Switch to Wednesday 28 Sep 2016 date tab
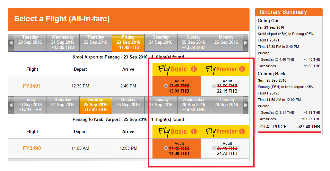The height and width of the screenshot is (171, 330). click(x=193, y=105)
